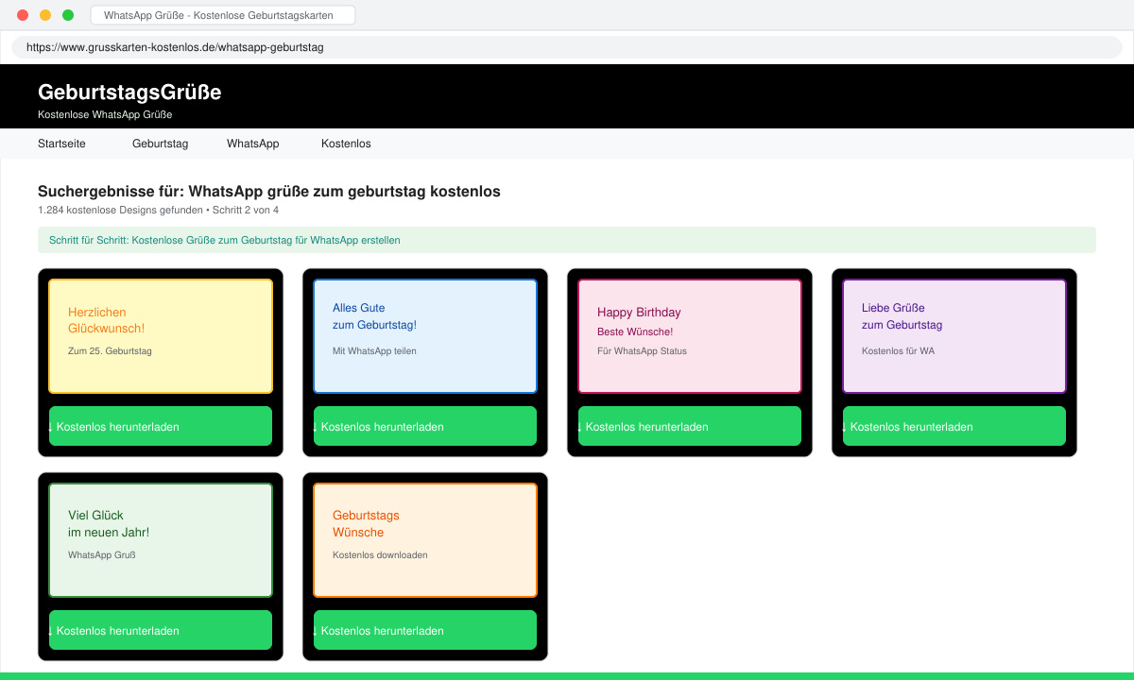Download the Viel Glück im neuen Jahr card
Viewport: 1134px width, 680px height.
point(161,630)
